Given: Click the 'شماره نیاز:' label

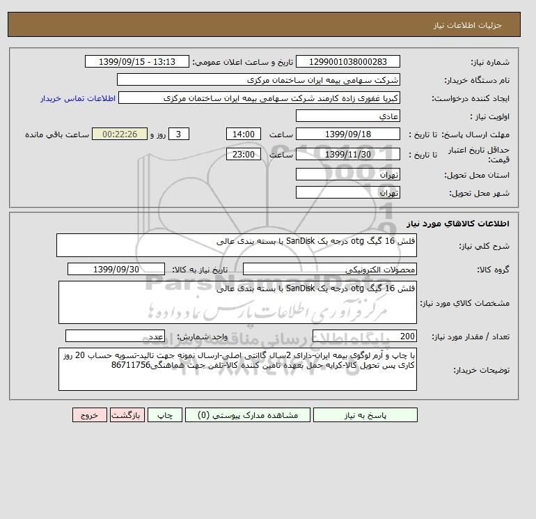Looking at the screenshot, I should coord(490,62).
